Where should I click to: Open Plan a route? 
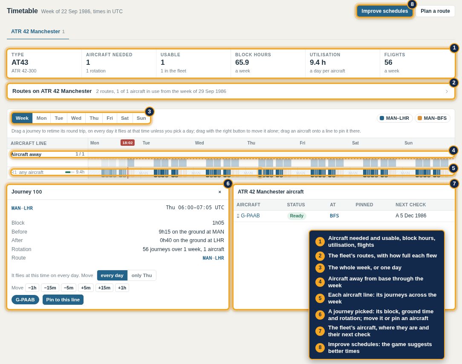[x=435, y=11]
